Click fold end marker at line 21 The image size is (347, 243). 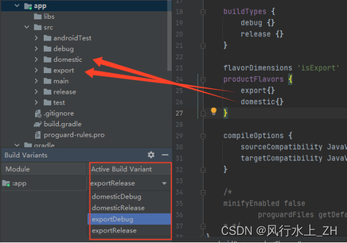(203, 46)
